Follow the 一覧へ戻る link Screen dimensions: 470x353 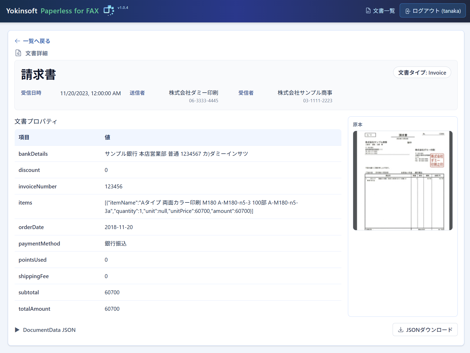[x=36, y=41]
